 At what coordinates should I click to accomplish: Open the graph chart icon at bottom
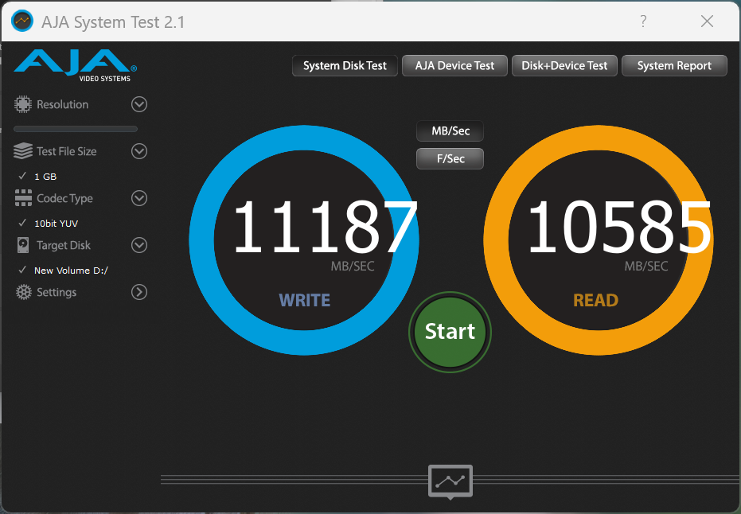[x=450, y=481]
